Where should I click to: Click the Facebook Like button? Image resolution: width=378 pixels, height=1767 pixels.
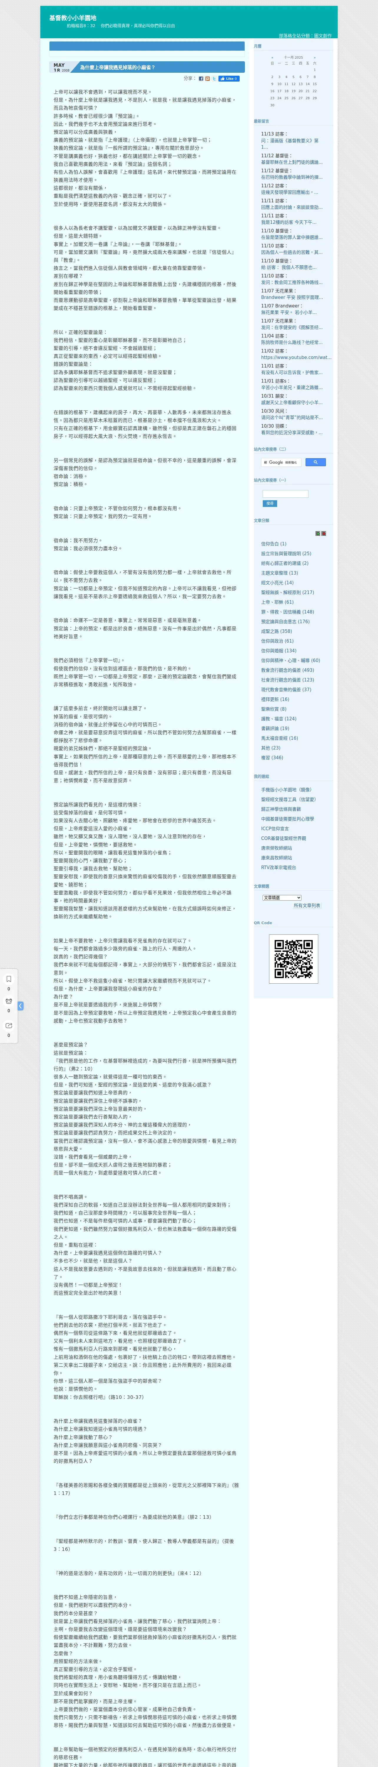tap(229, 79)
